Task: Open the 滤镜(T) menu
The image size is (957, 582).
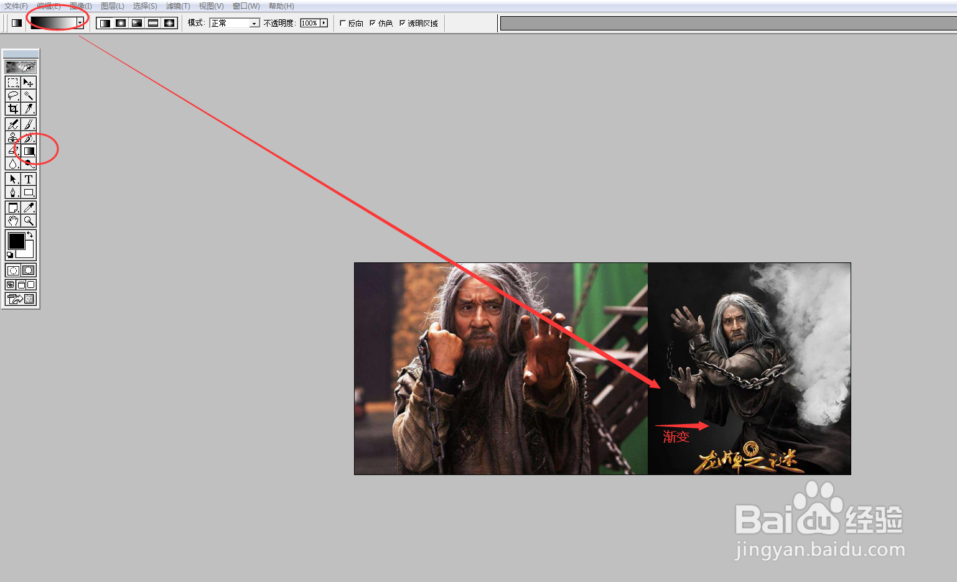Action: [x=178, y=6]
